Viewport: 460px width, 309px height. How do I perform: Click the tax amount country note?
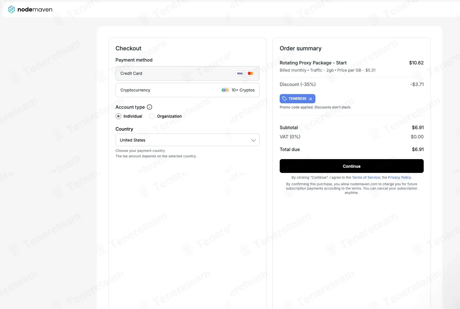[156, 156]
